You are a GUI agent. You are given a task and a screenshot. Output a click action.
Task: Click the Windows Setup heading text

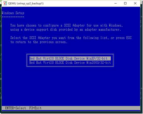[13, 13]
